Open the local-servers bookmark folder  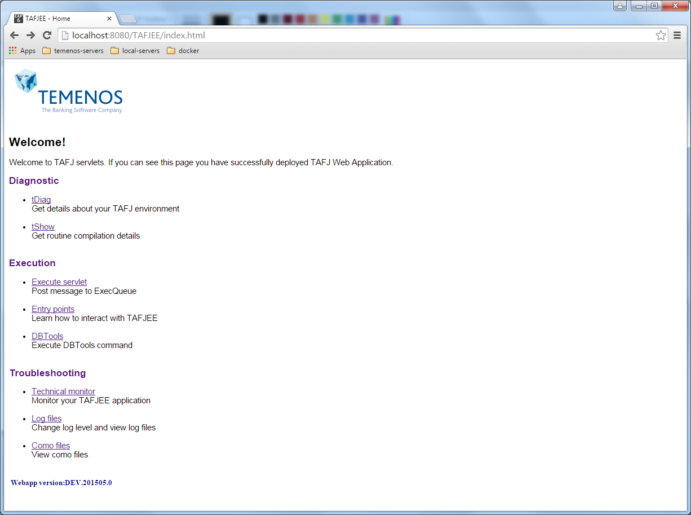[135, 51]
